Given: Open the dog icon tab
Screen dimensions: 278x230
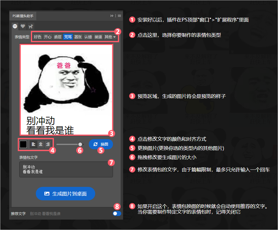Looking at the screenshot, I should tap(31, 26).
